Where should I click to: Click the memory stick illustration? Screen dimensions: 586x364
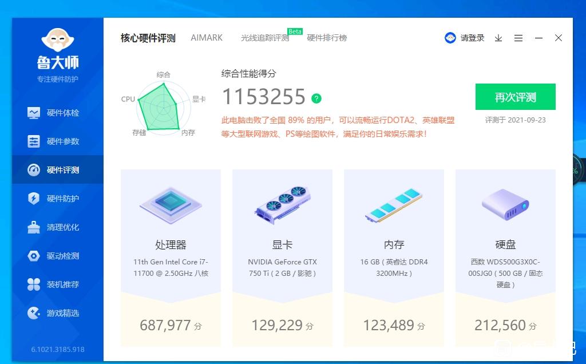pos(394,205)
